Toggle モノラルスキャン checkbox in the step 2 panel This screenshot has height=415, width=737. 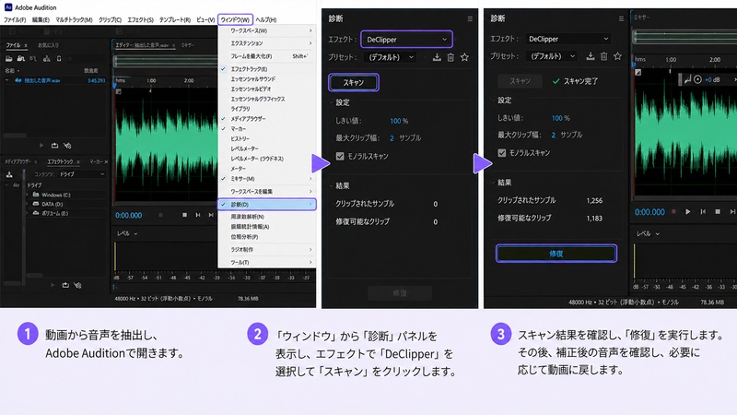tap(340, 156)
